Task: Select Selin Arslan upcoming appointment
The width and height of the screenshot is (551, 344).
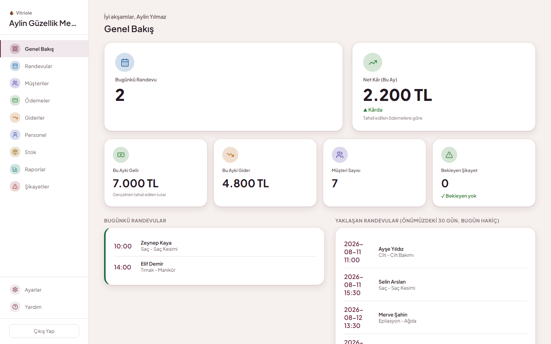Action: (435, 285)
